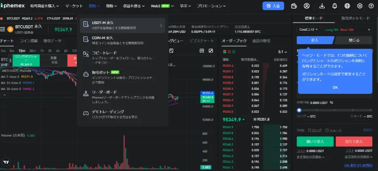
Task: Select the 4h timeframe
Action: 58,51
